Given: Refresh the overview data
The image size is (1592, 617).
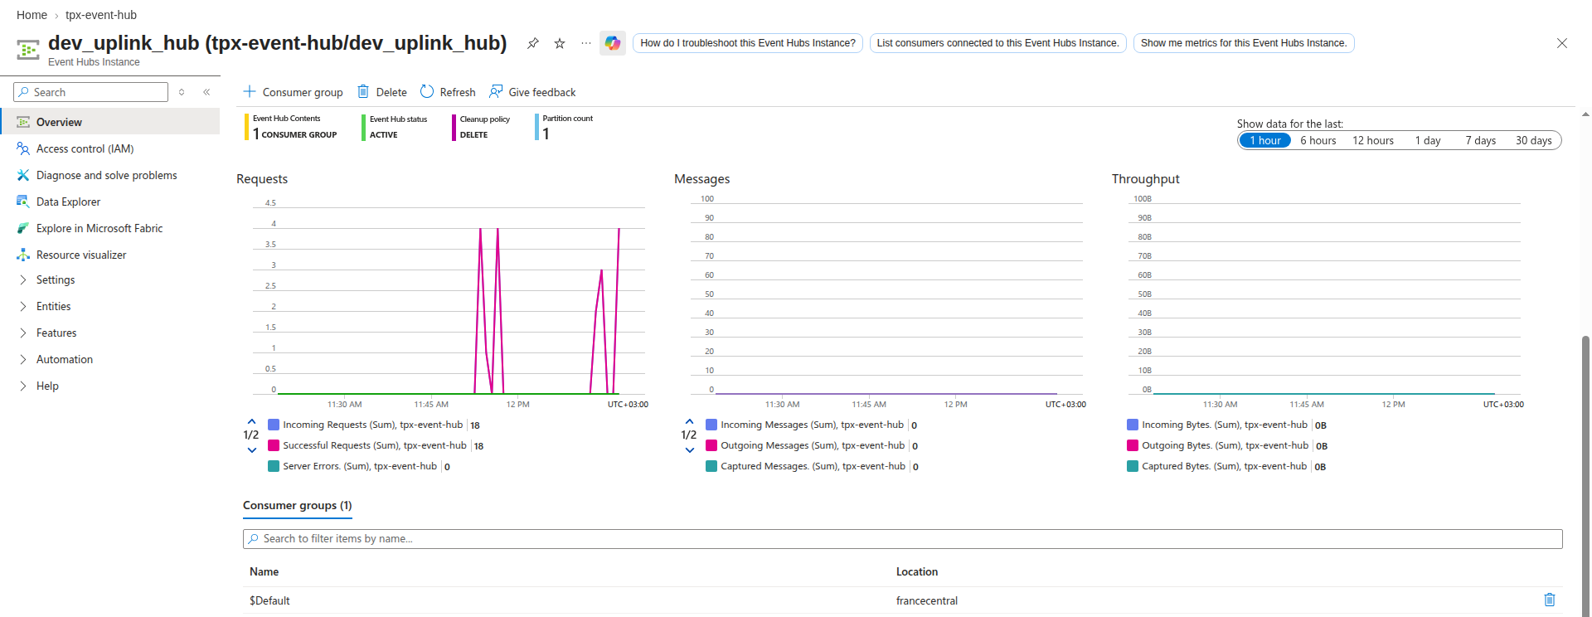Looking at the screenshot, I should (448, 92).
